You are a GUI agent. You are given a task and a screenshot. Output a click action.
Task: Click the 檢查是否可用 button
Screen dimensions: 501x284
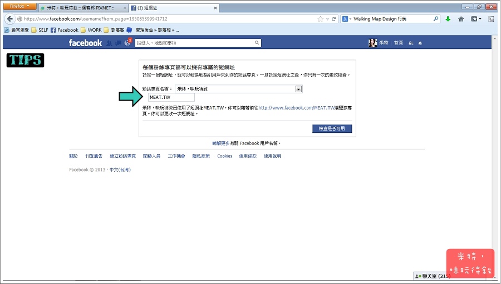coord(332,128)
